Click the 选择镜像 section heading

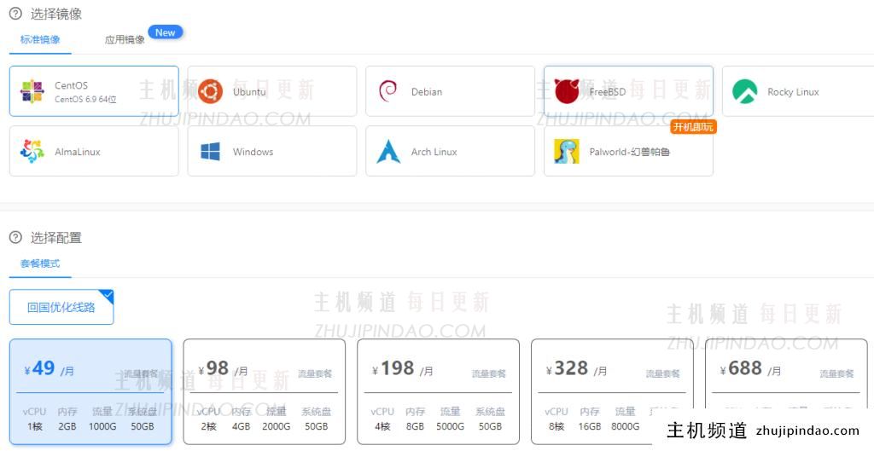point(56,14)
